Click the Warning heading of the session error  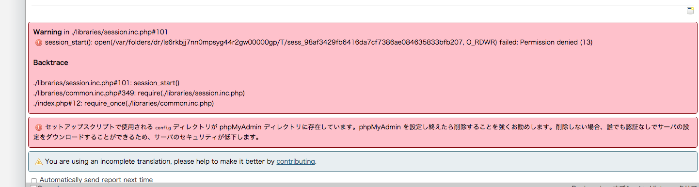click(x=48, y=32)
